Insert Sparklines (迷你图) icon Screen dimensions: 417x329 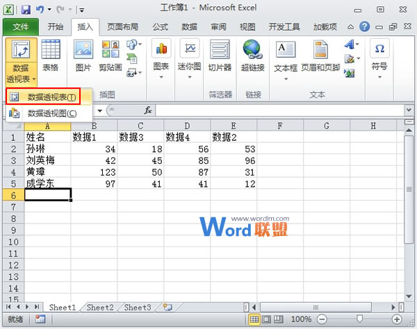point(189,49)
